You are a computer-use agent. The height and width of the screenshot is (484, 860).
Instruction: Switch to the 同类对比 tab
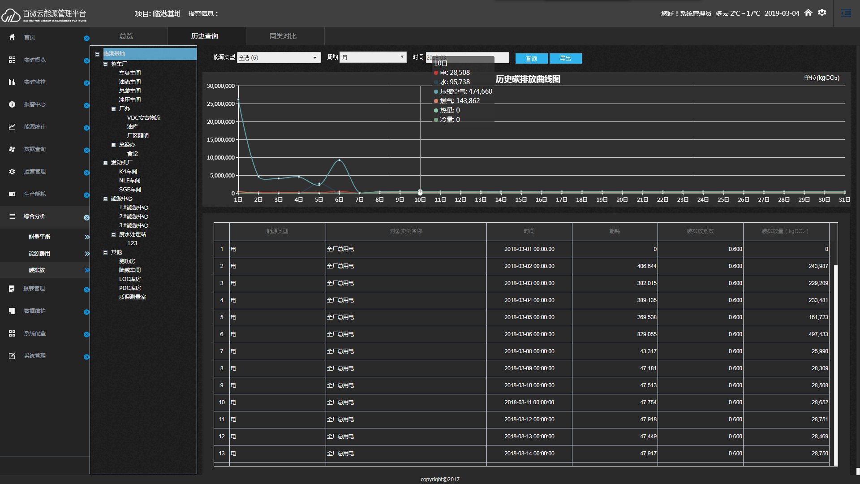tap(283, 36)
